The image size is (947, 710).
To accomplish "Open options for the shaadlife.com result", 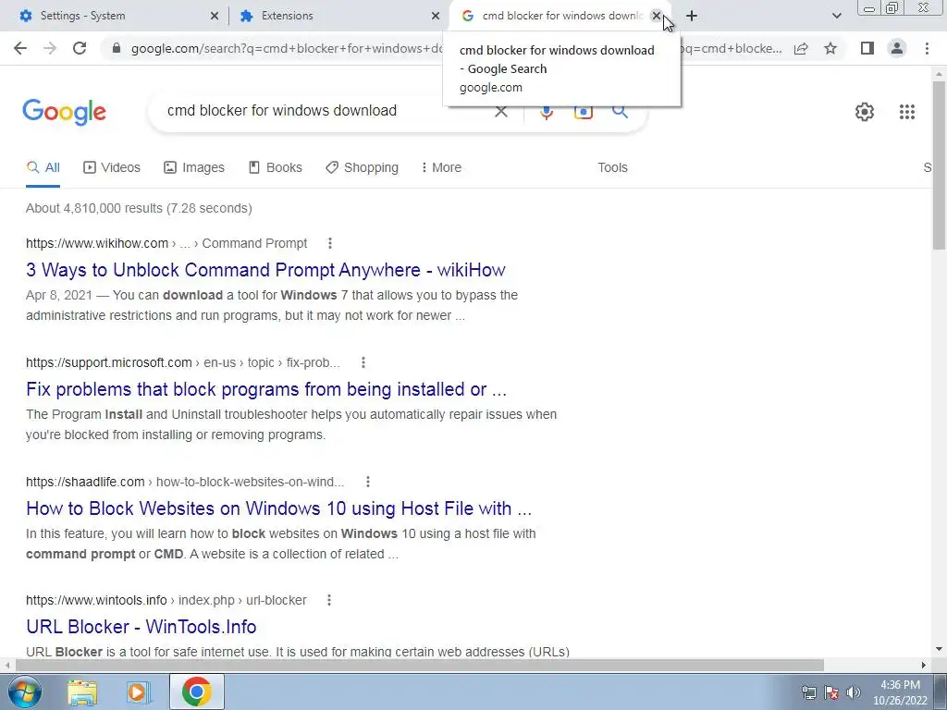I will pyautogui.click(x=368, y=481).
